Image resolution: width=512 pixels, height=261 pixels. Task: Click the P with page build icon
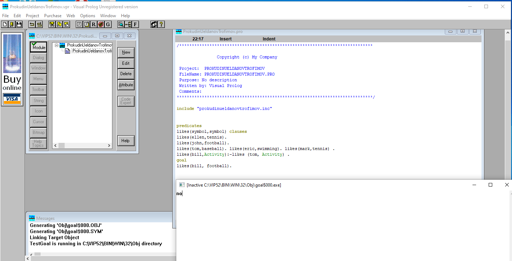point(87,24)
